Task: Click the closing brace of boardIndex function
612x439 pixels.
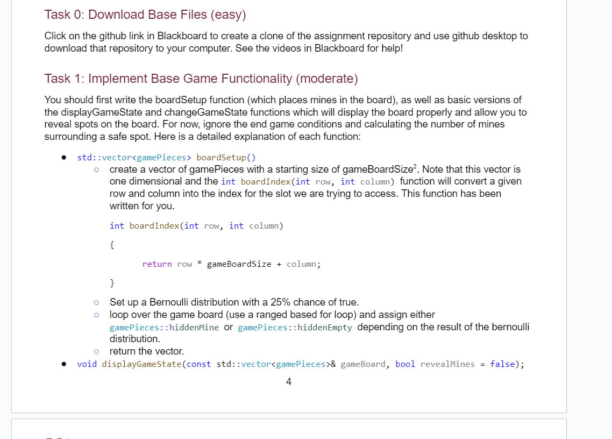Action: [x=111, y=282]
